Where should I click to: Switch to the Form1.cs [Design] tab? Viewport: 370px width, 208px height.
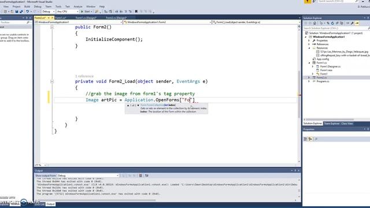86,18
